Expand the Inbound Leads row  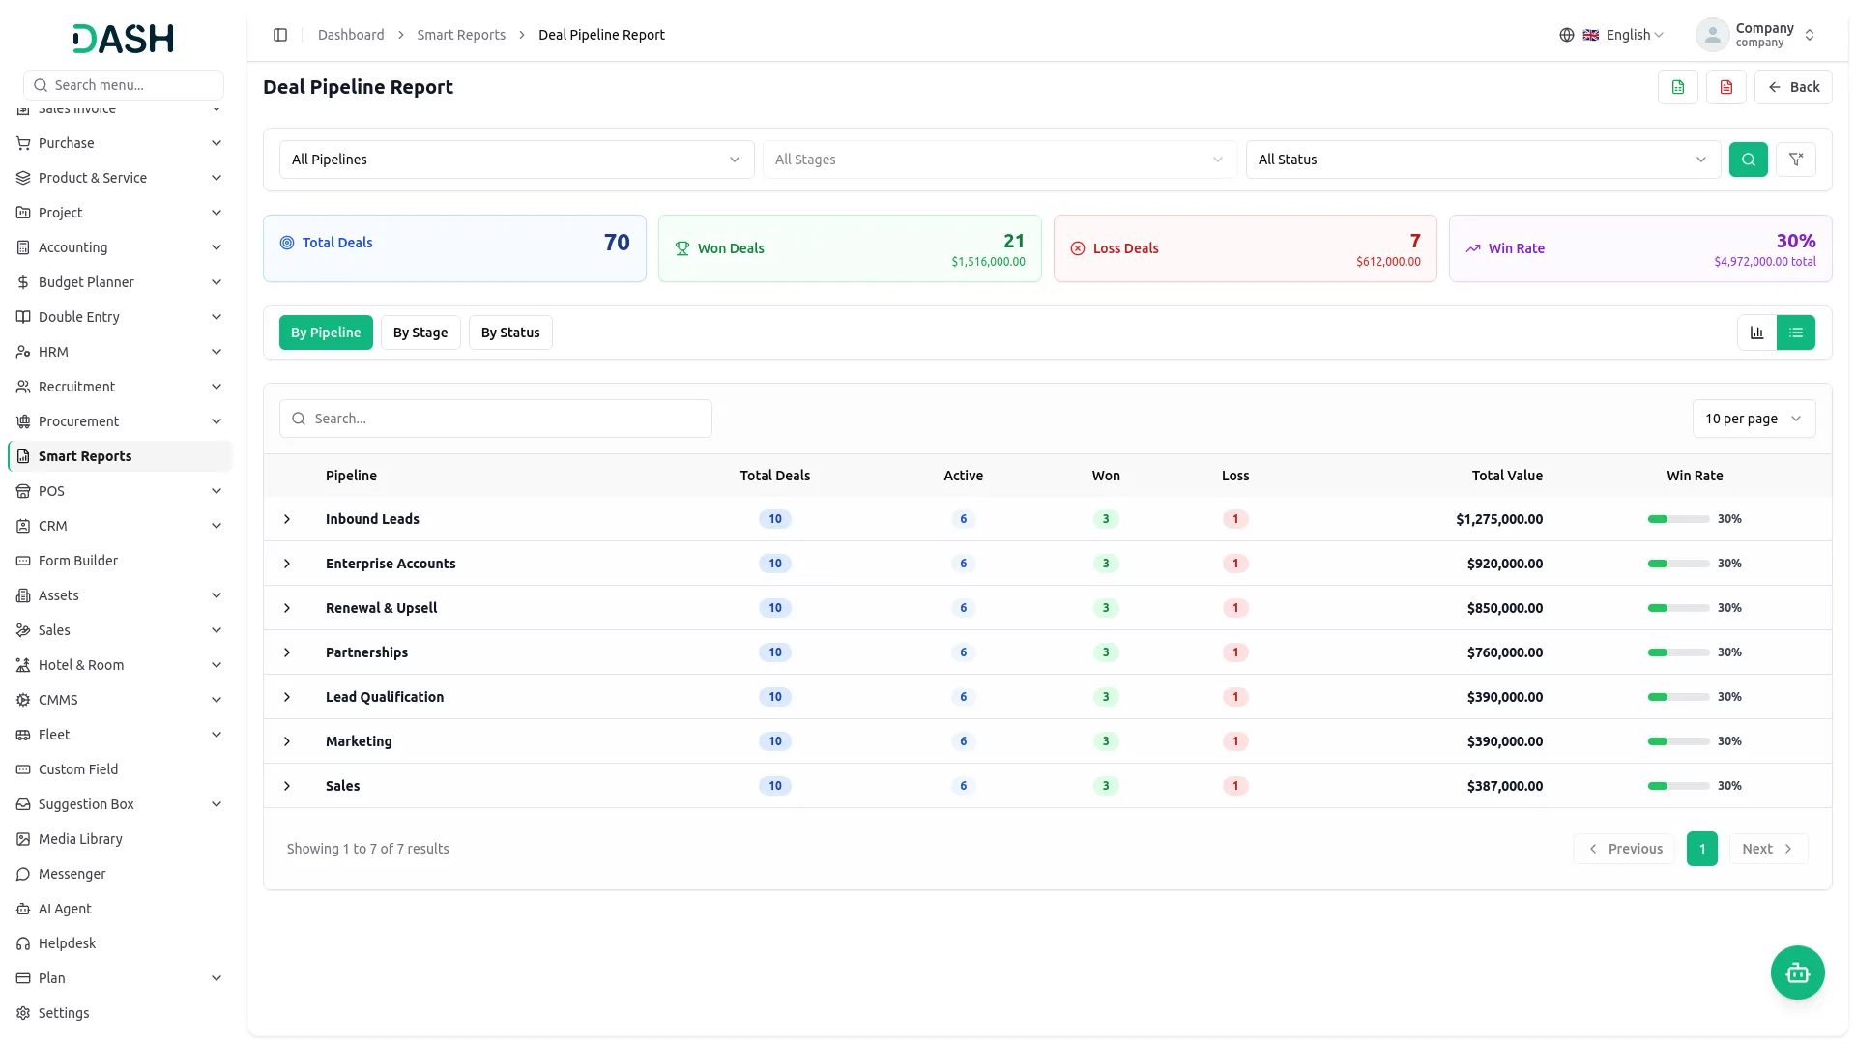click(x=287, y=519)
